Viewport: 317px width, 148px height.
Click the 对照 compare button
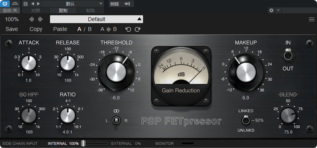click(36, 11)
